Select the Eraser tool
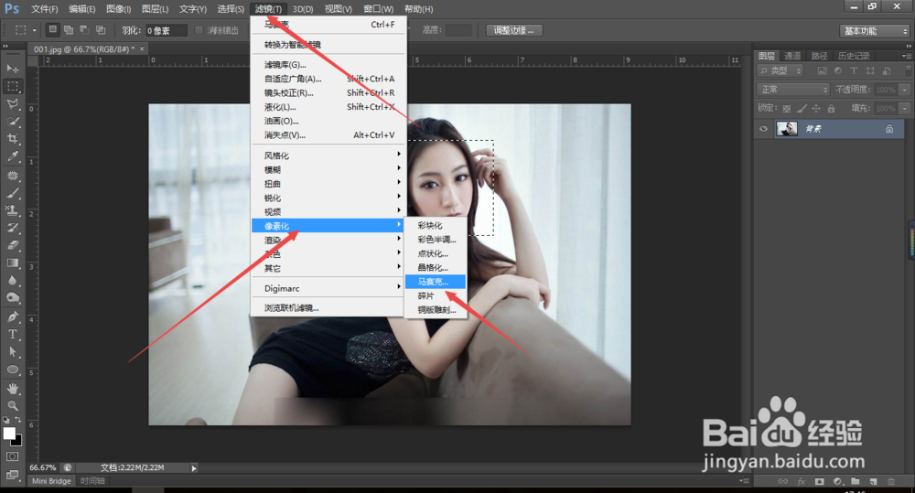 (x=12, y=246)
